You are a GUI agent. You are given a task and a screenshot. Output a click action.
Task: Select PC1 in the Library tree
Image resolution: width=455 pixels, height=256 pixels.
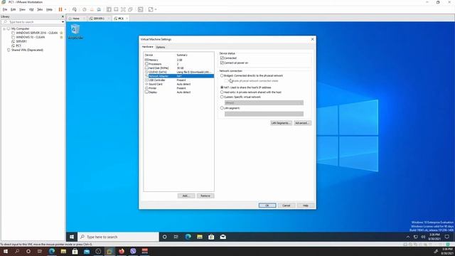coord(18,46)
